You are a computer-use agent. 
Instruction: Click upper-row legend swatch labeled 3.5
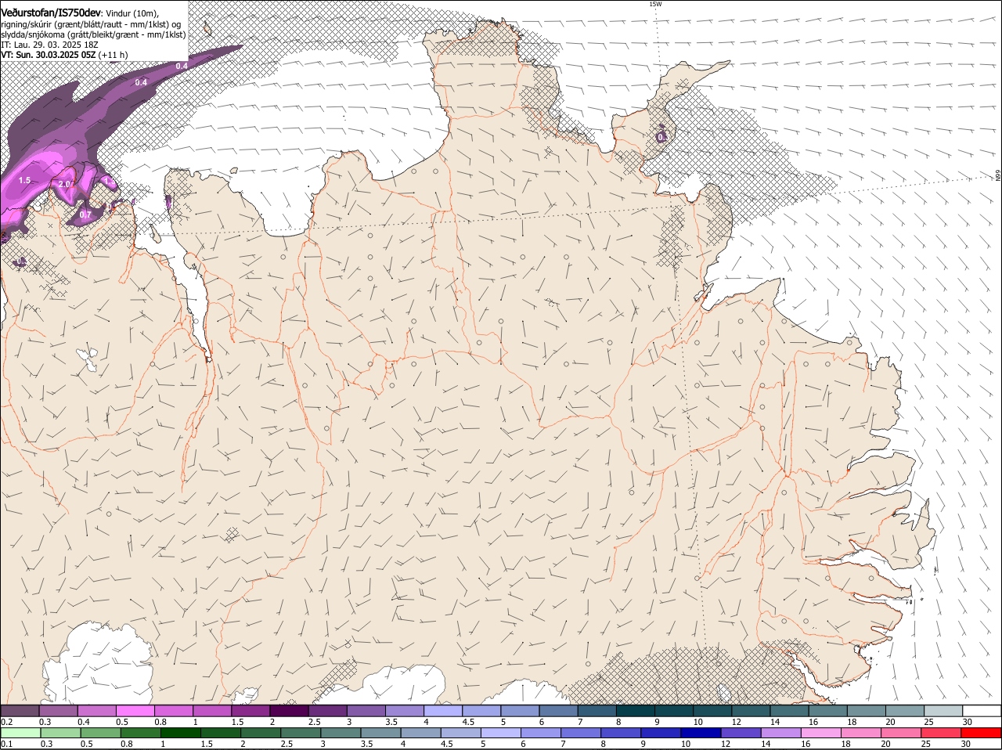pos(405,710)
